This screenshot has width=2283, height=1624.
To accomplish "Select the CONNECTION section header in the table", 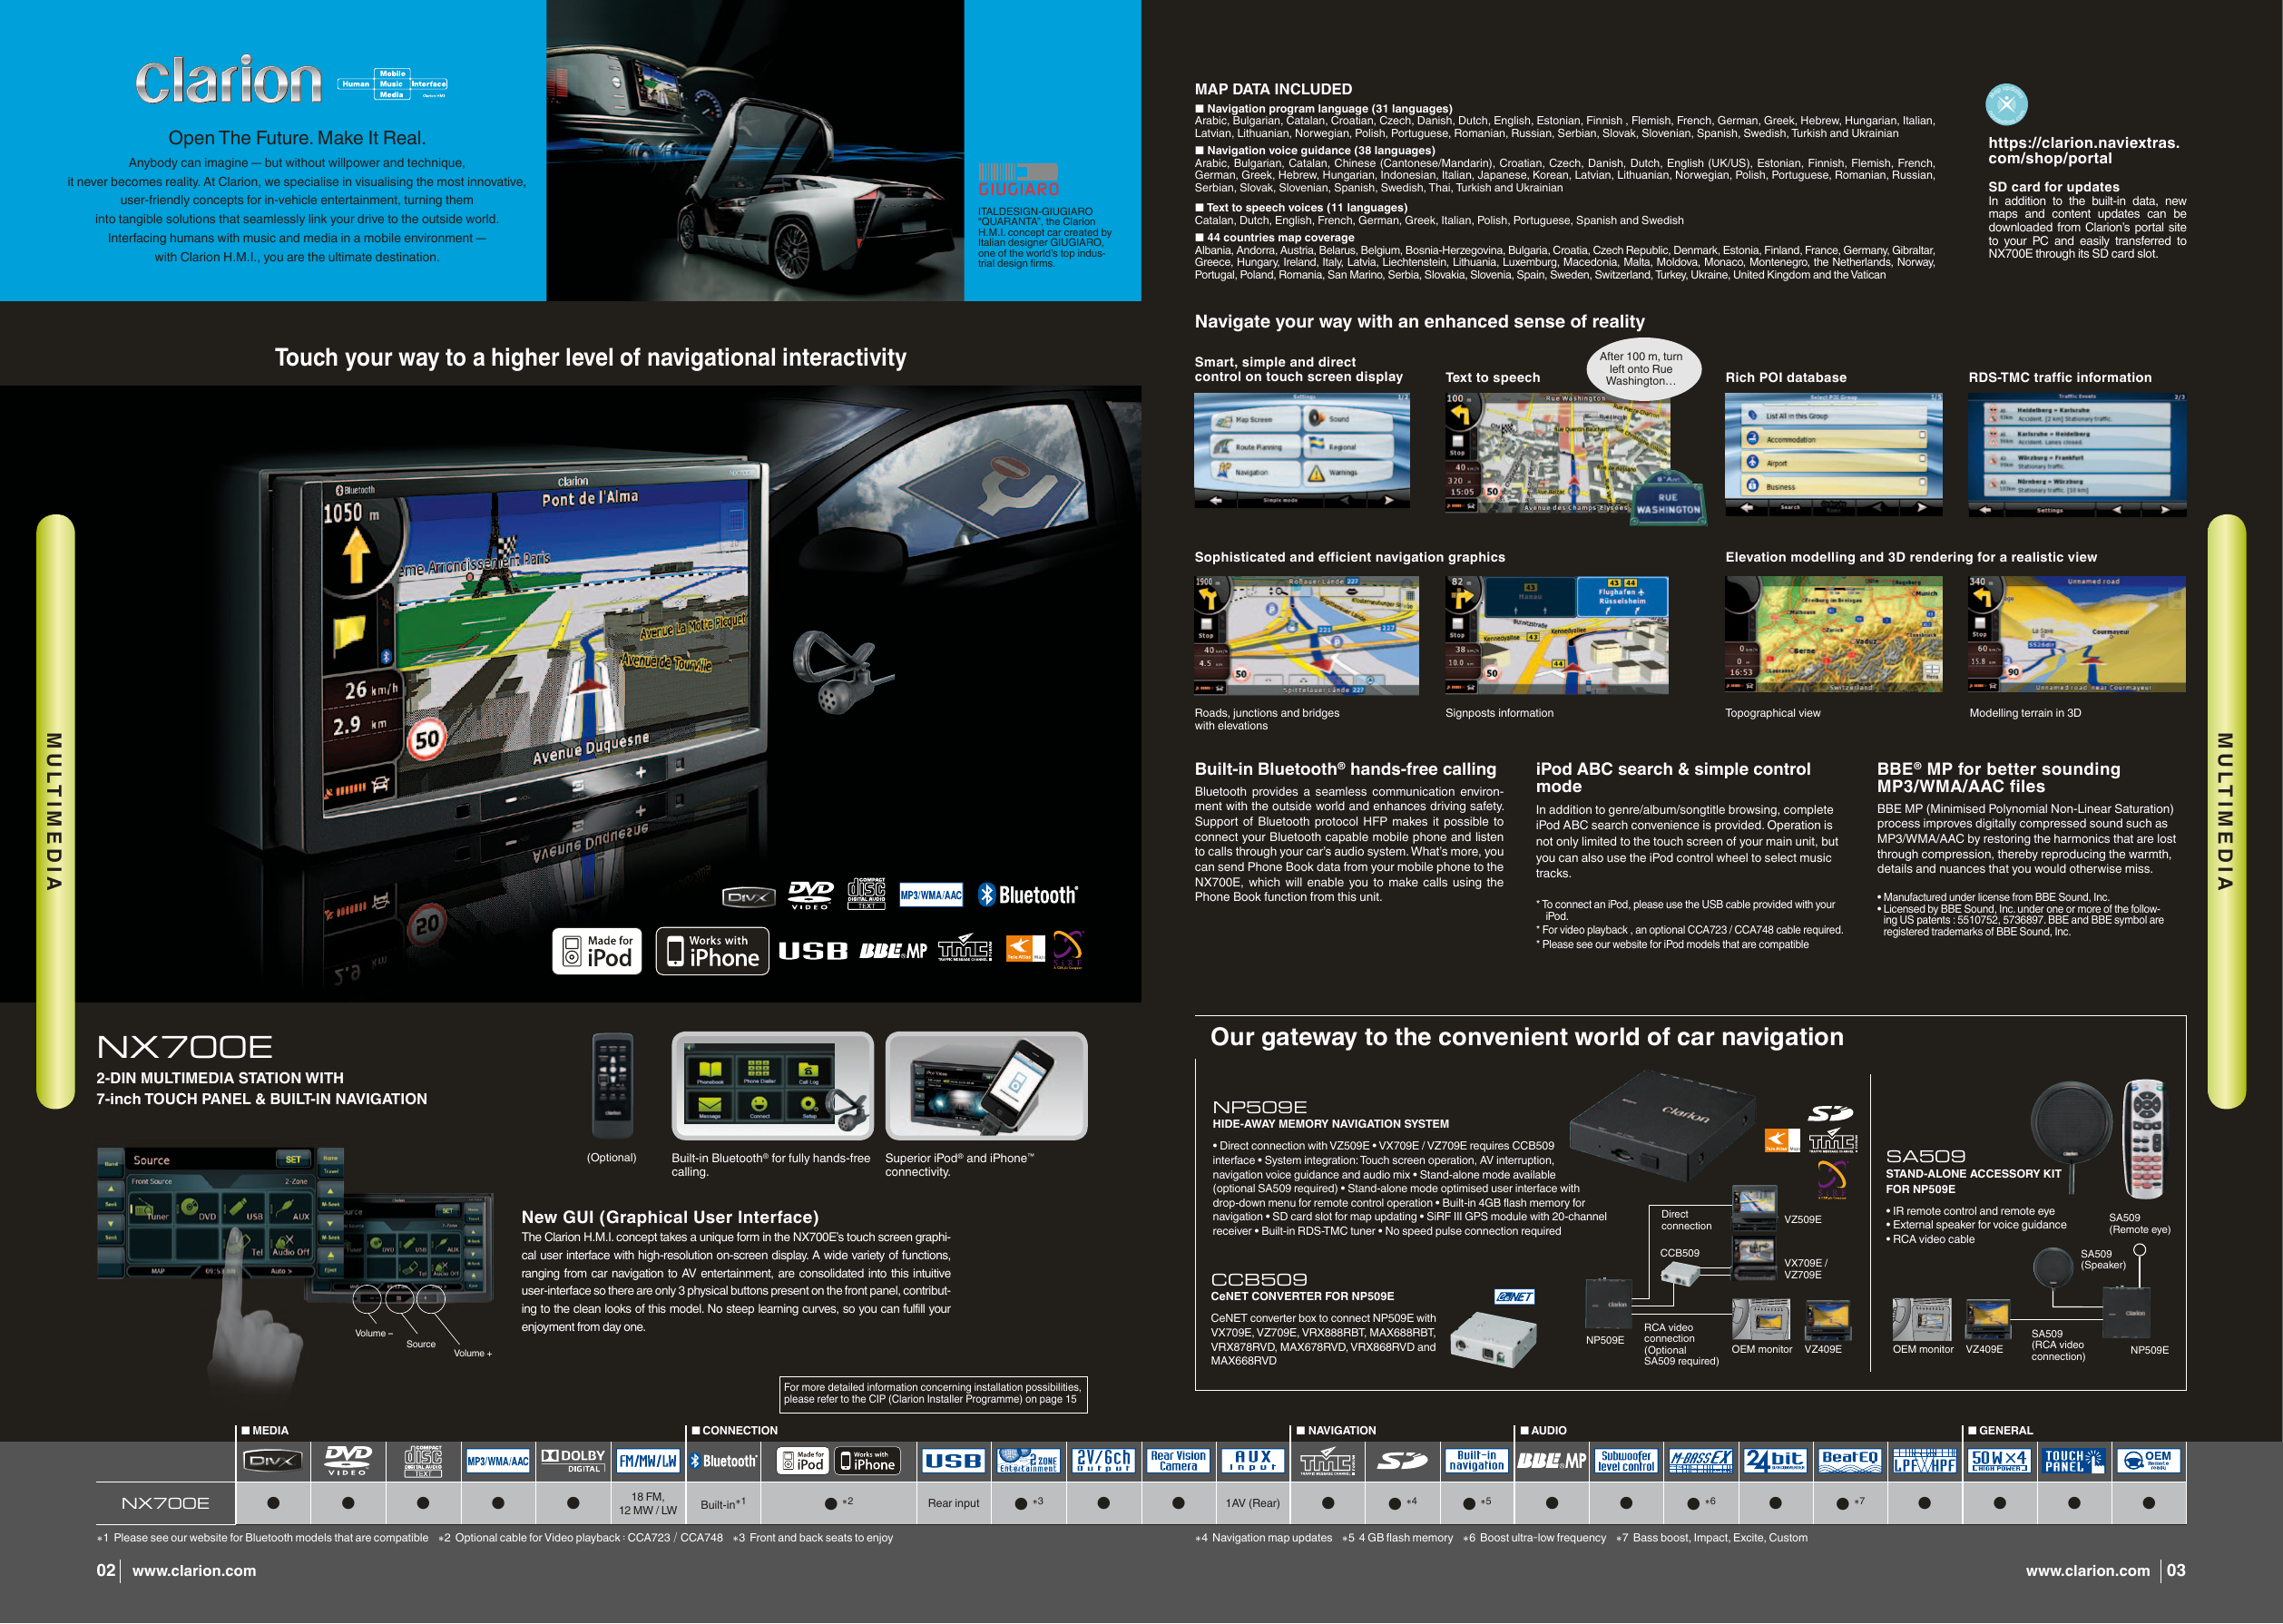I will click(734, 1431).
